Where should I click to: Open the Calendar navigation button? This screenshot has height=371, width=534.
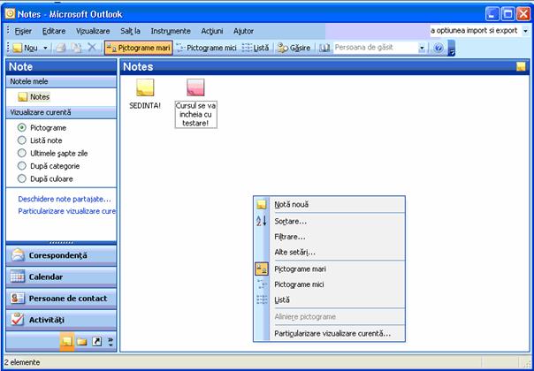point(60,276)
